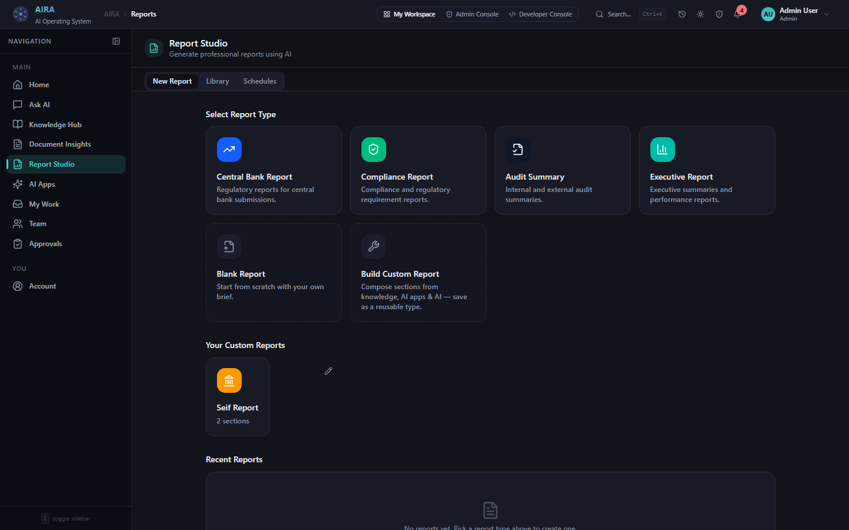Select the New Report tab
The width and height of the screenshot is (849, 530).
click(172, 81)
